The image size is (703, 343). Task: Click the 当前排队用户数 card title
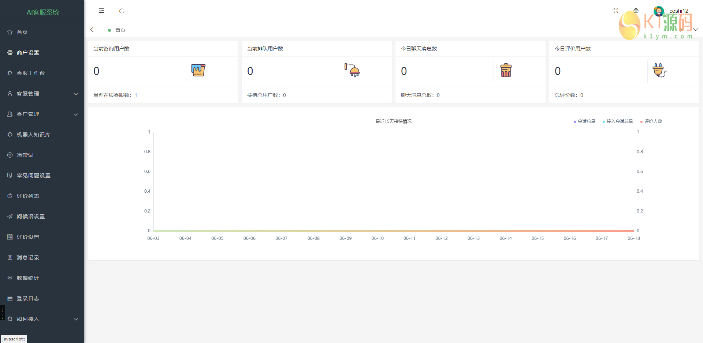click(265, 49)
